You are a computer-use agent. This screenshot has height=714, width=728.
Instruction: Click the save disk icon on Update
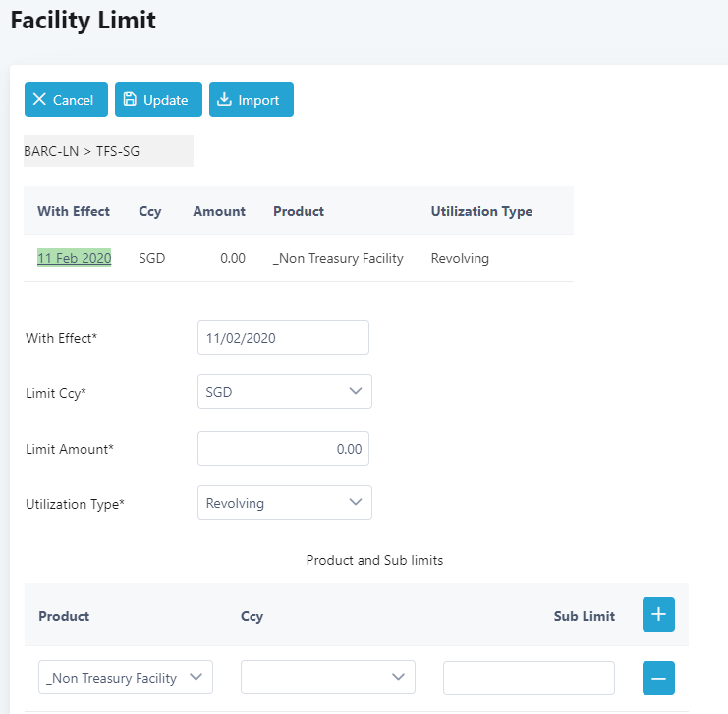(x=130, y=99)
